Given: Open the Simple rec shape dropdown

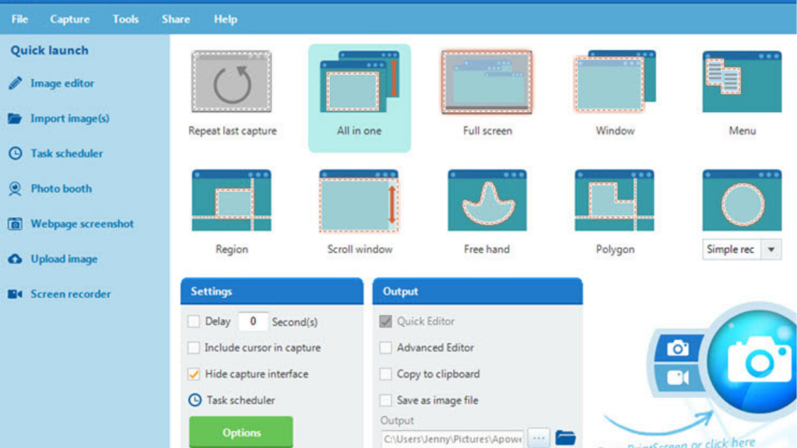Looking at the screenshot, I should click(x=770, y=249).
